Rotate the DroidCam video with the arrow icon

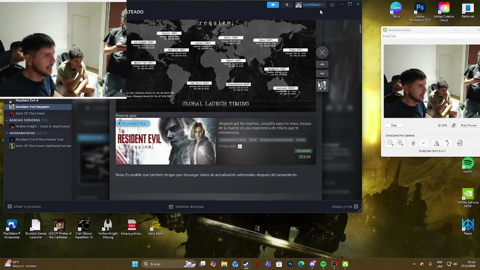tap(447, 143)
